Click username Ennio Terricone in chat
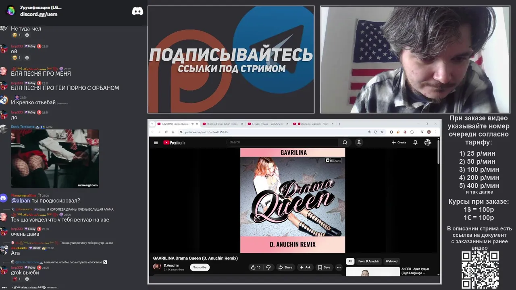Image resolution: width=516 pixels, height=290 pixels. (x=23, y=126)
